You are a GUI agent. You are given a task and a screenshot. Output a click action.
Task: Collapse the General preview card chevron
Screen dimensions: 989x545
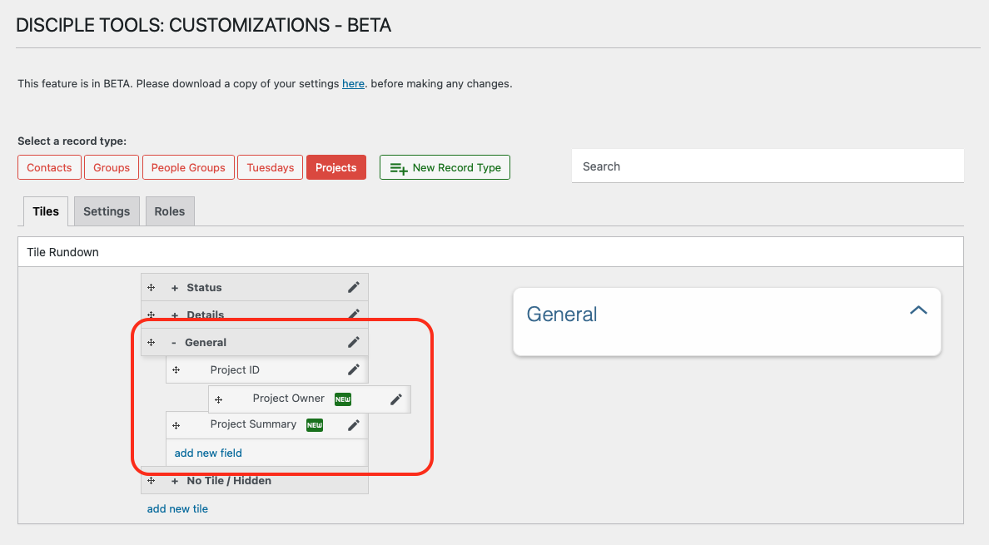[918, 310]
